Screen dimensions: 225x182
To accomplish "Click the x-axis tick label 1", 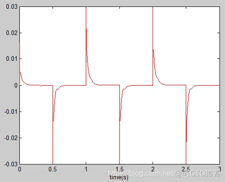I will 86,169.
